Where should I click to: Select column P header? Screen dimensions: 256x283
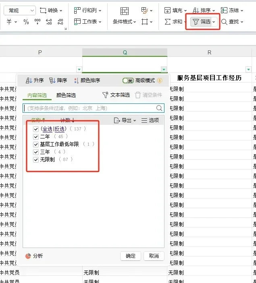(40, 52)
